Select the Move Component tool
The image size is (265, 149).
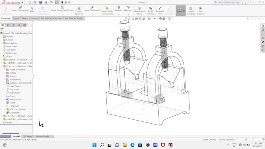coord(92,9)
